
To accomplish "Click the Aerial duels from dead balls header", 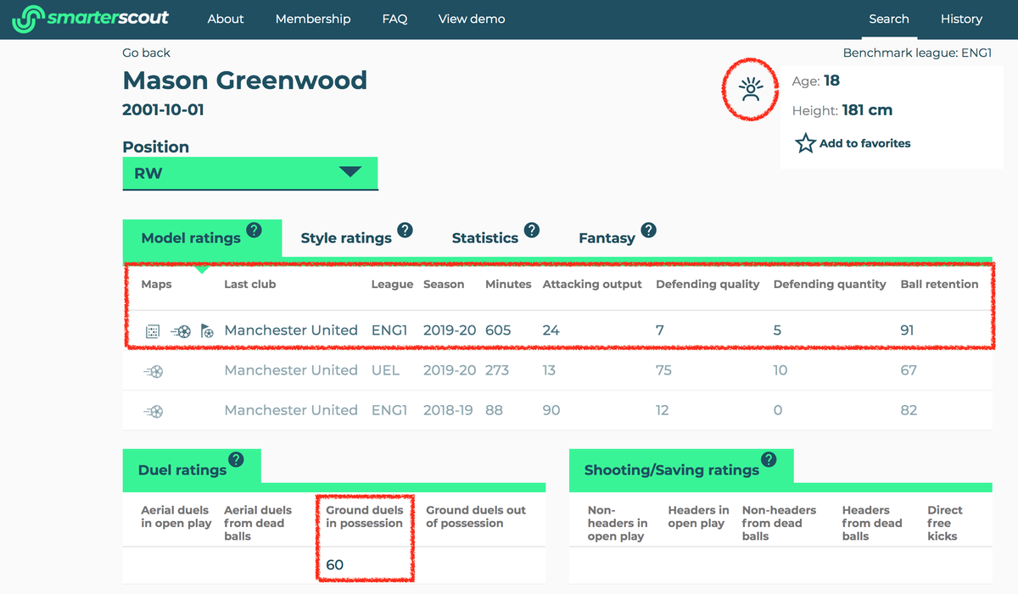I will (x=258, y=523).
